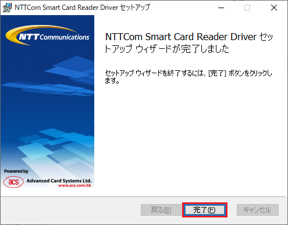Click the wizard completed heading text
Viewport: 288px width, 225px height.
(189, 42)
